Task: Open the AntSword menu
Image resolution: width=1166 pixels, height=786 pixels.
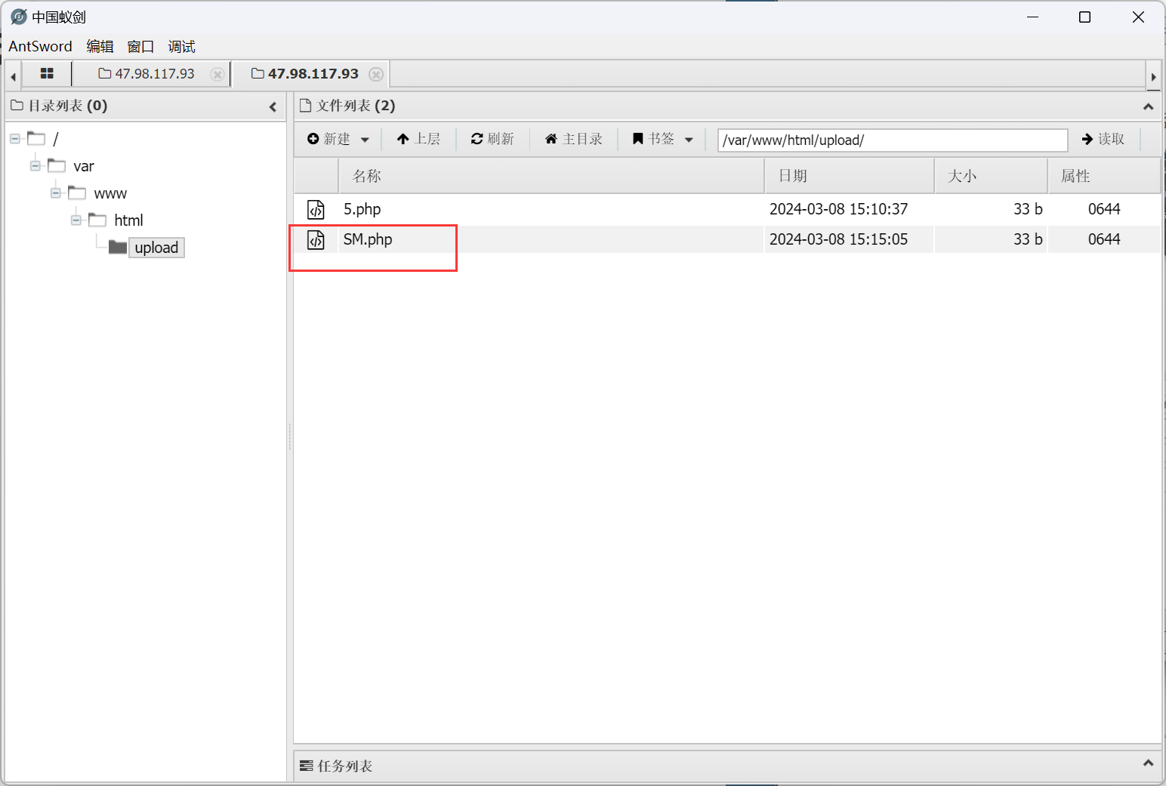Action: (x=40, y=47)
